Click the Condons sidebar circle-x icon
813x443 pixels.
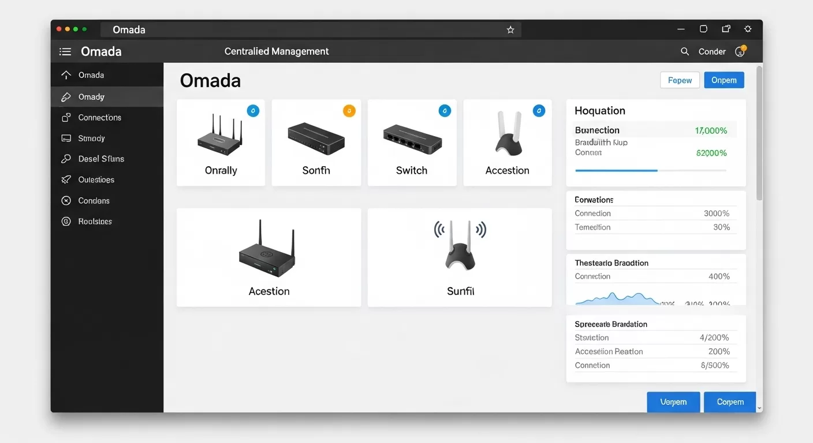click(66, 201)
